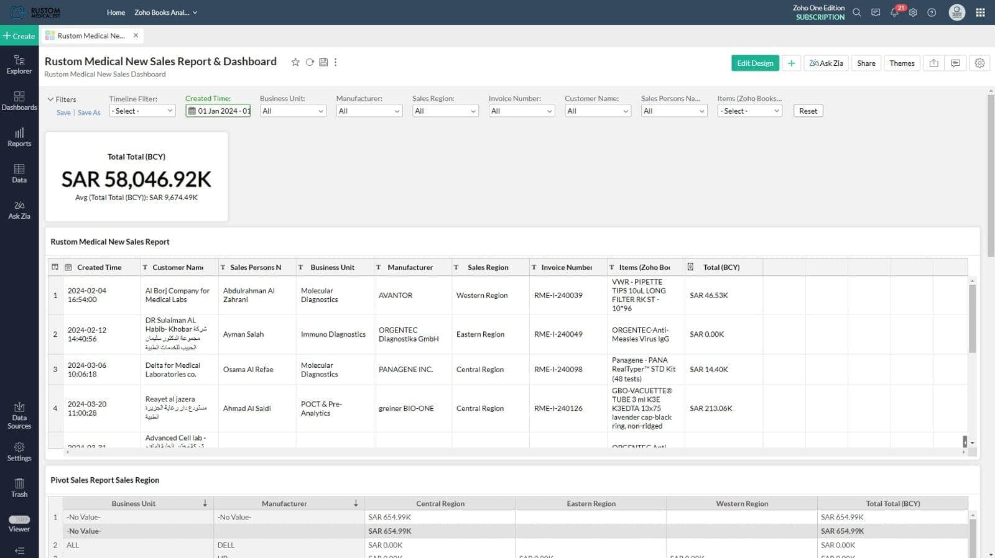The width and height of the screenshot is (995, 558).
Task: Open Settings in the left sidebar
Action: click(19, 452)
